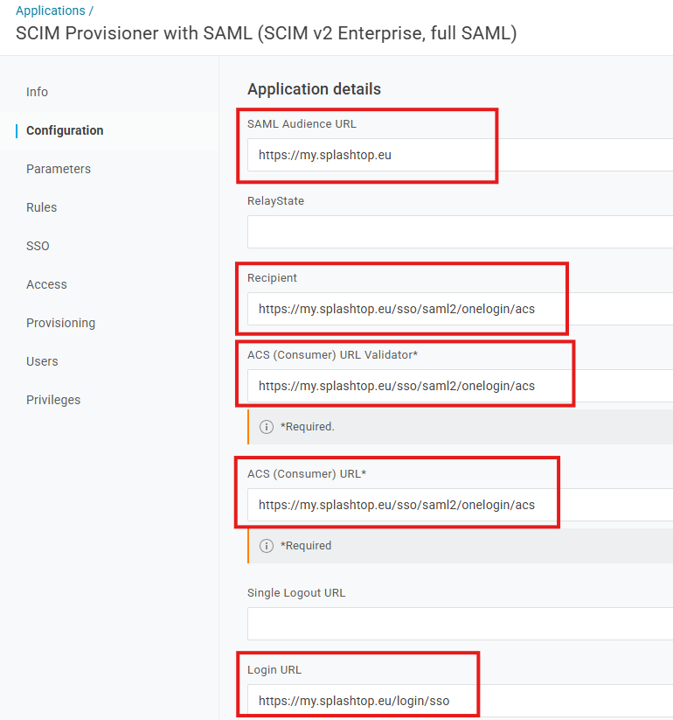Click the Application details heading
Viewport: 673px width, 720px height.
(x=315, y=89)
